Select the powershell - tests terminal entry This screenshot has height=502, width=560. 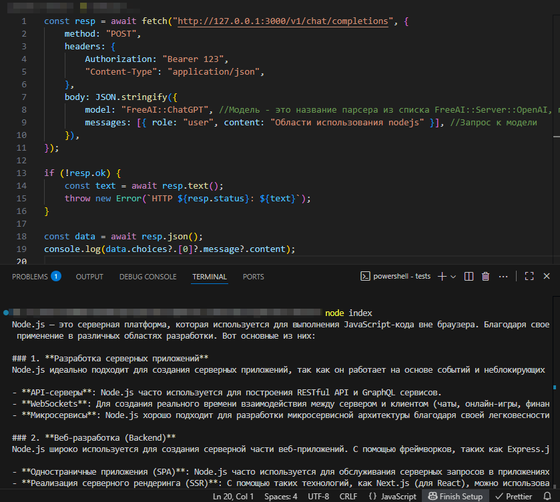pyautogui.click(x=402, y=275)
